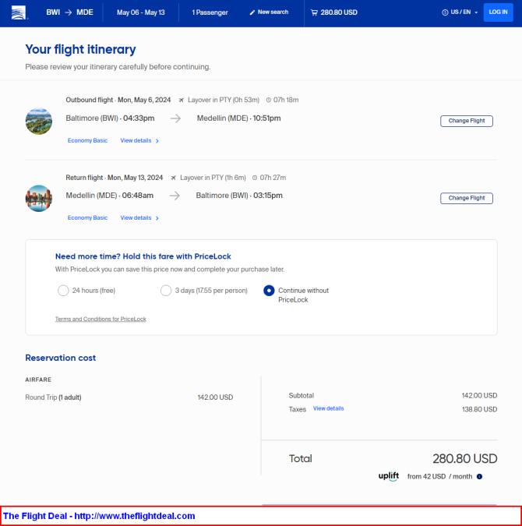
Task: Open Economy Basic link for outbound flight
Action: [87, 140]
